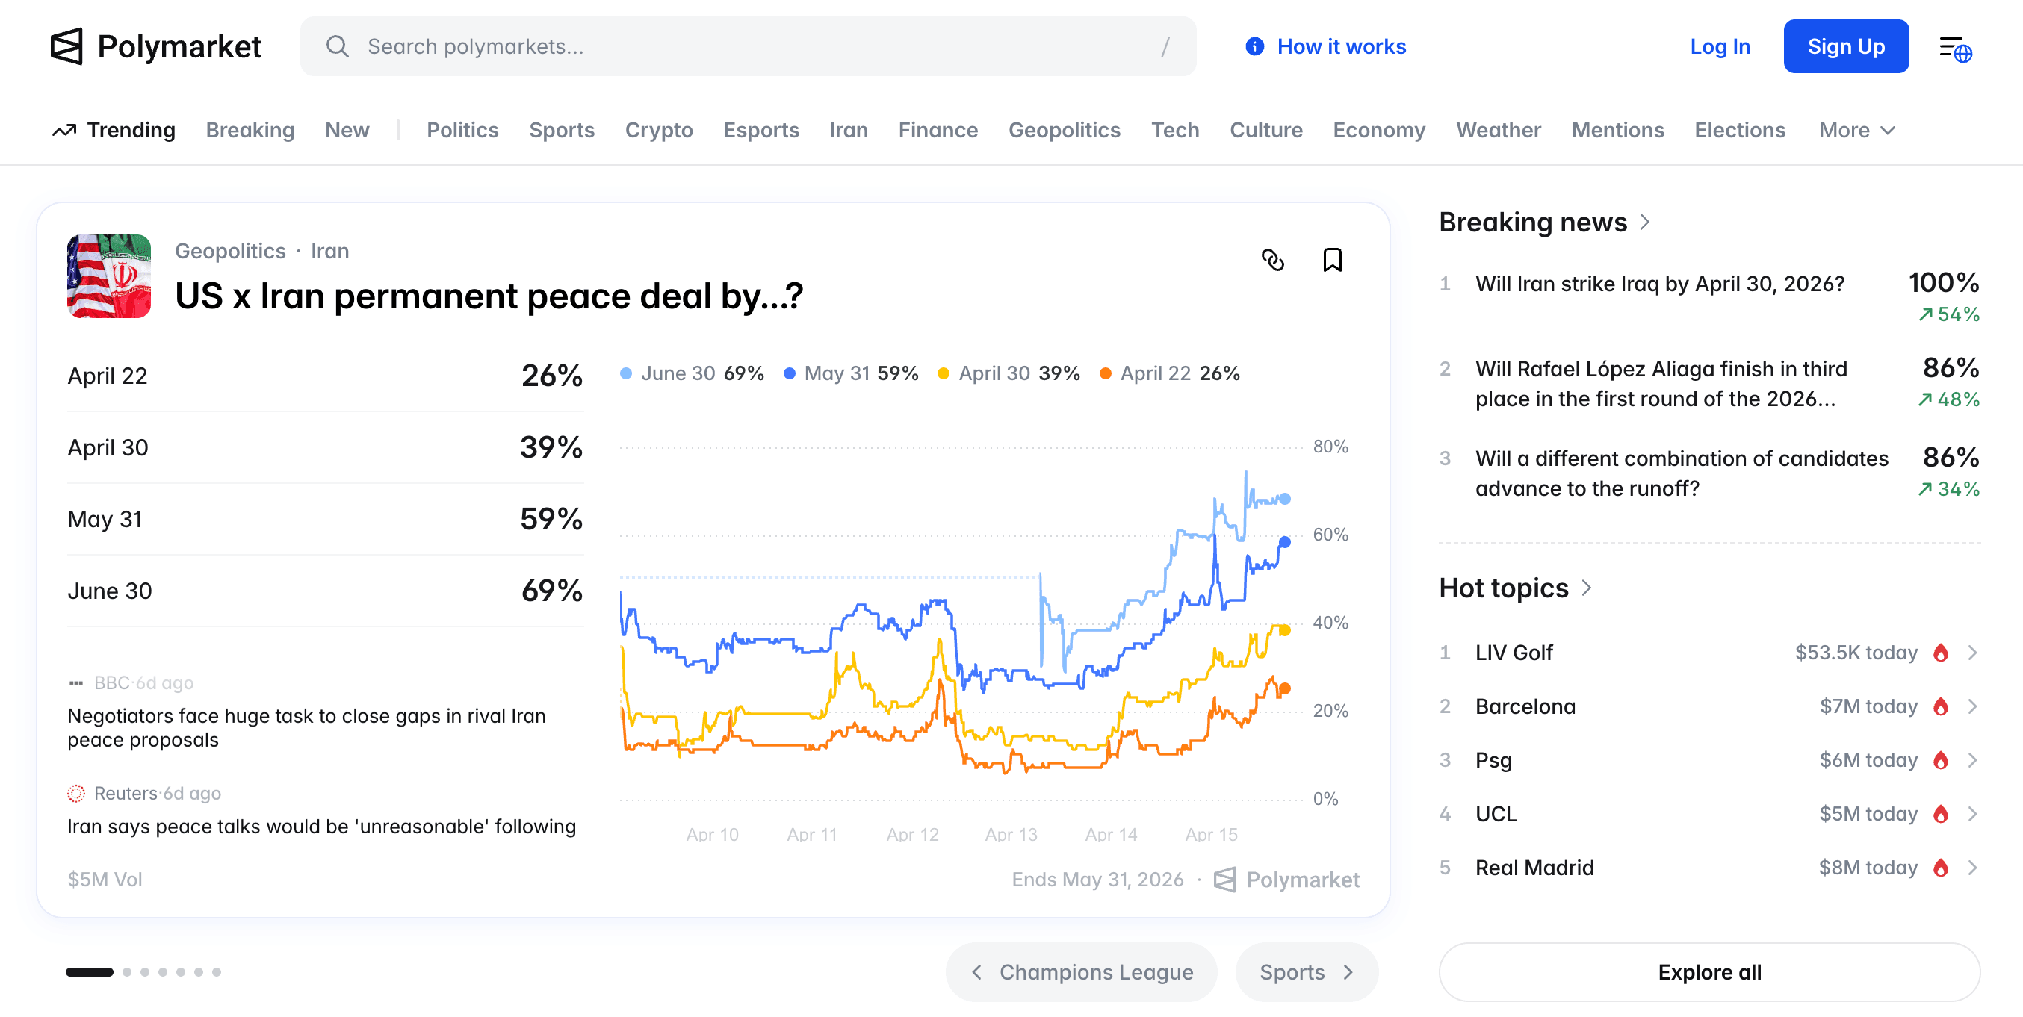Open the US-Iran flags market thumbnail
The height and width of the screenshot is (1017, 2023).
pyautogui.click(x=109, y=276)
